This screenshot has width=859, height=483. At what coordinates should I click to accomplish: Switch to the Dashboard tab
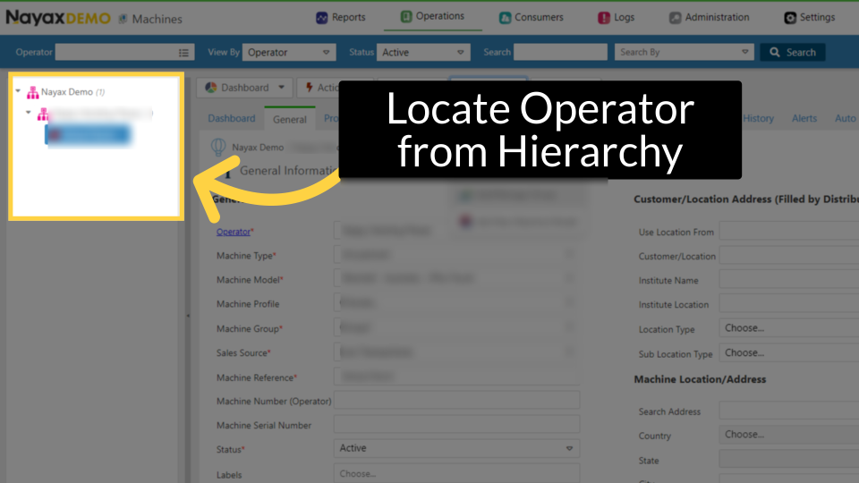click(231, 118)
